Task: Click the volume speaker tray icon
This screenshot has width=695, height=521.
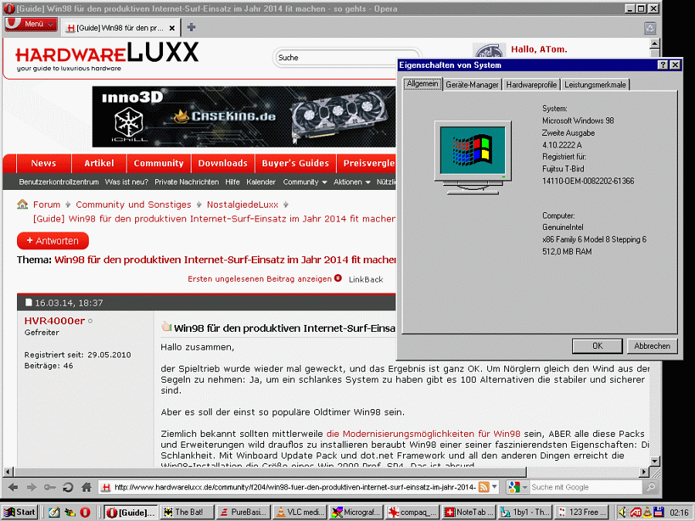Action: [622, 513]
